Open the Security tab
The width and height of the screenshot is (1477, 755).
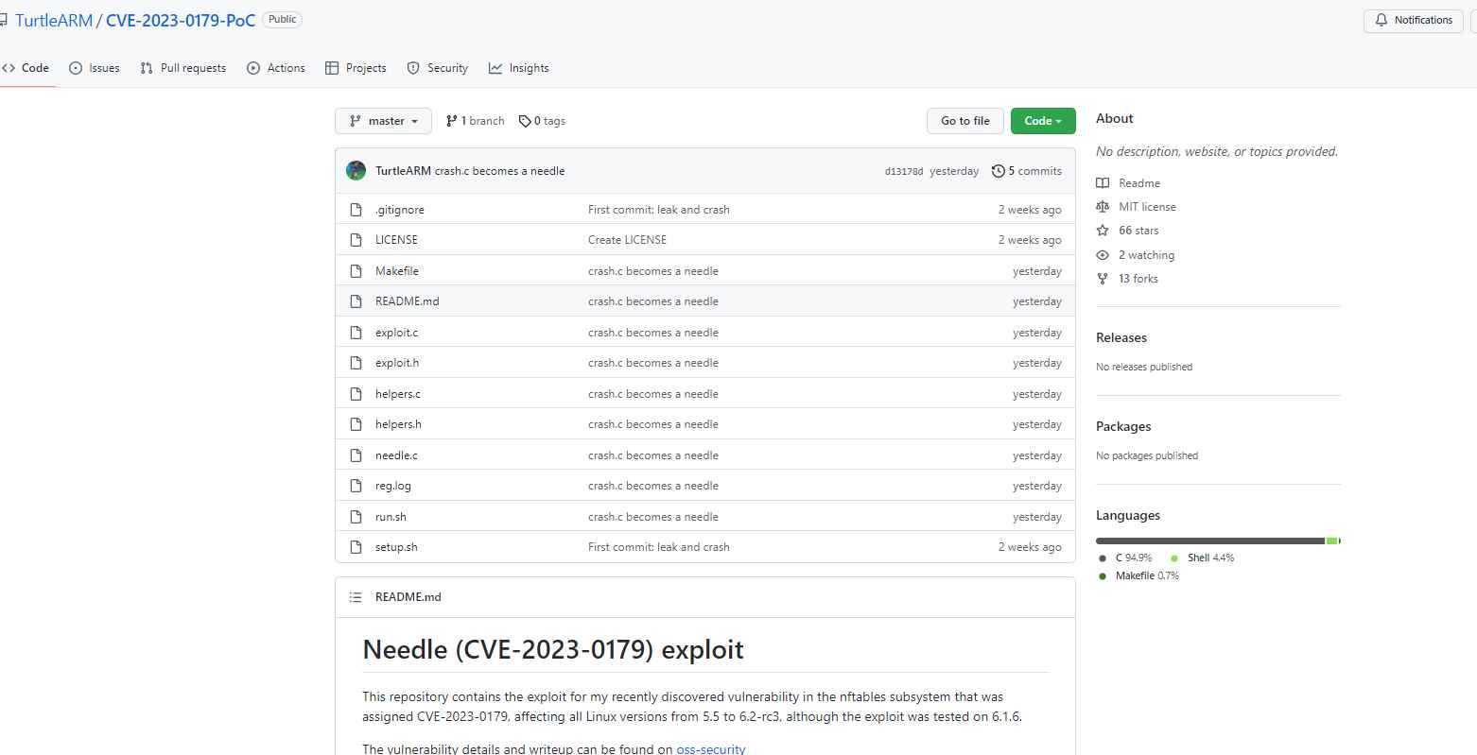pyautogui.click(x=438, y=68)
